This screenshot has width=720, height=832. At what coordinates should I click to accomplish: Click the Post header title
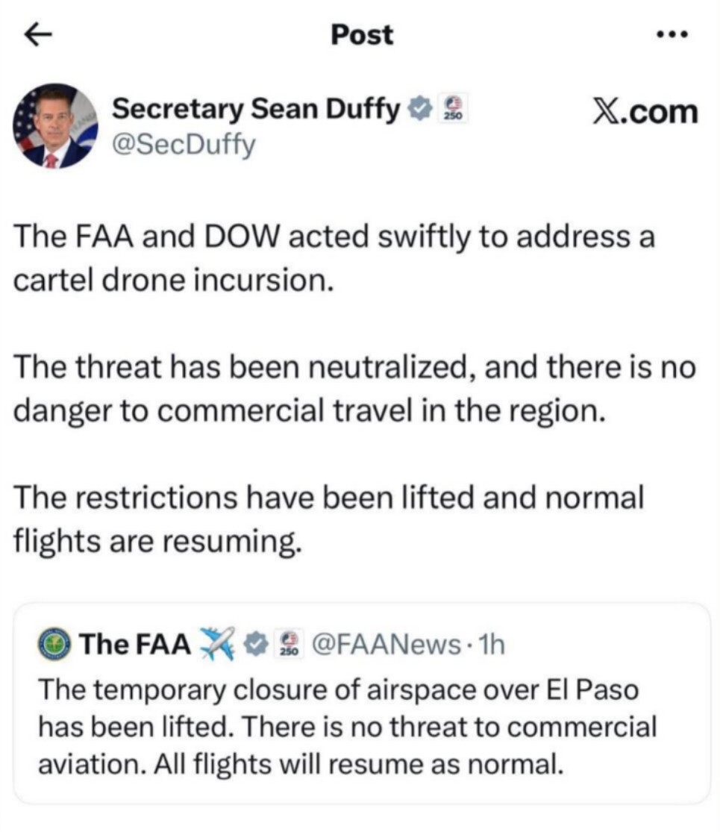click(x=362, y=35)
